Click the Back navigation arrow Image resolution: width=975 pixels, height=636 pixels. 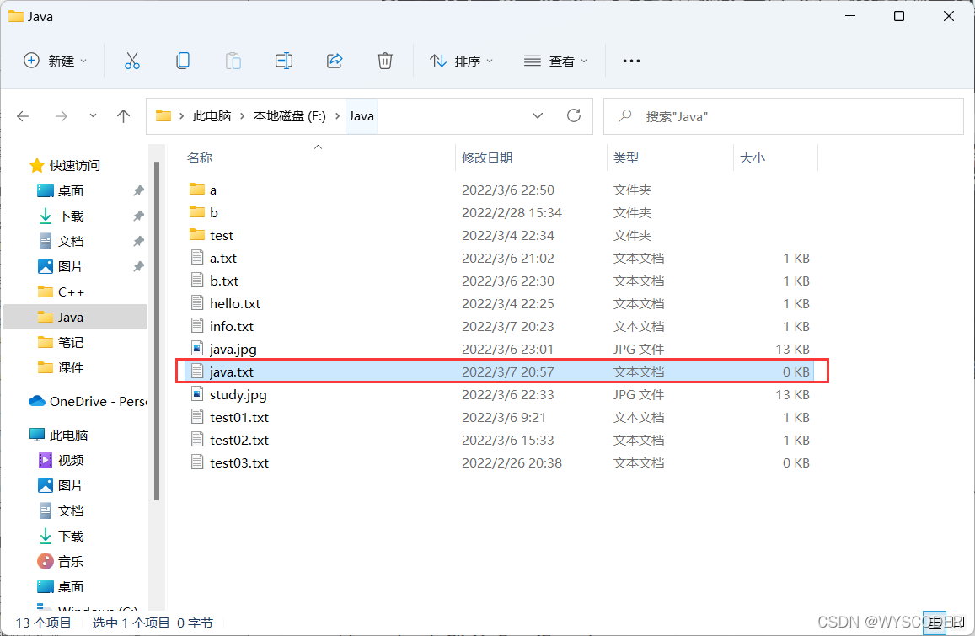click(x=23, y=115)
